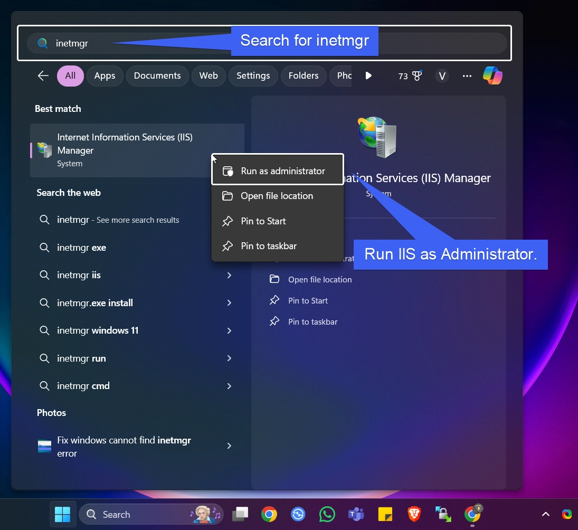578x530 pixels.
Task: Show hidden icons in the system tray
Action: 546,514
